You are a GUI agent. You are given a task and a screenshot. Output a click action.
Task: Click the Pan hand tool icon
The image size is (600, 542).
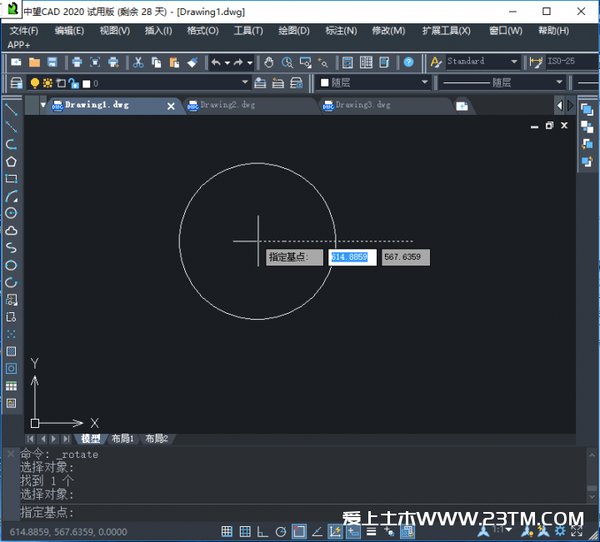268,62
